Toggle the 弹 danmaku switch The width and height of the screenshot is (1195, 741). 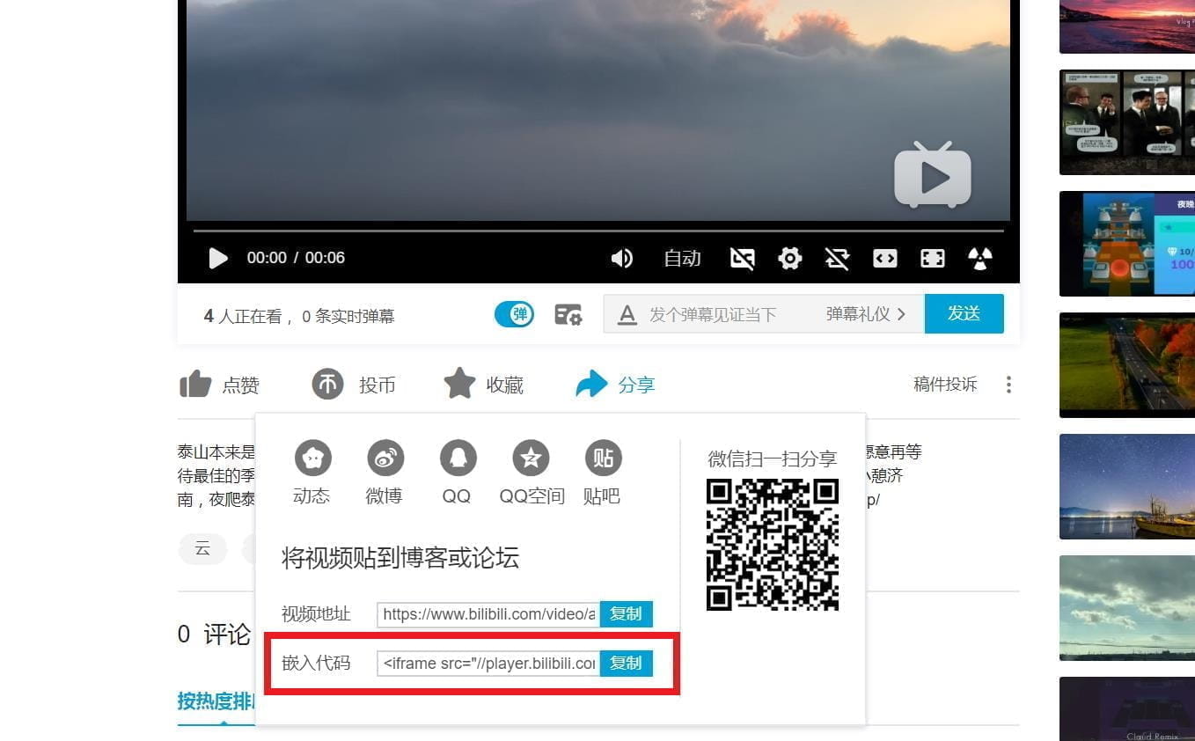tap(514, 314)
